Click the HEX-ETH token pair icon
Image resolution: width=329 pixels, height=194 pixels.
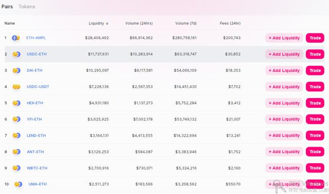[x=16, y=103]
